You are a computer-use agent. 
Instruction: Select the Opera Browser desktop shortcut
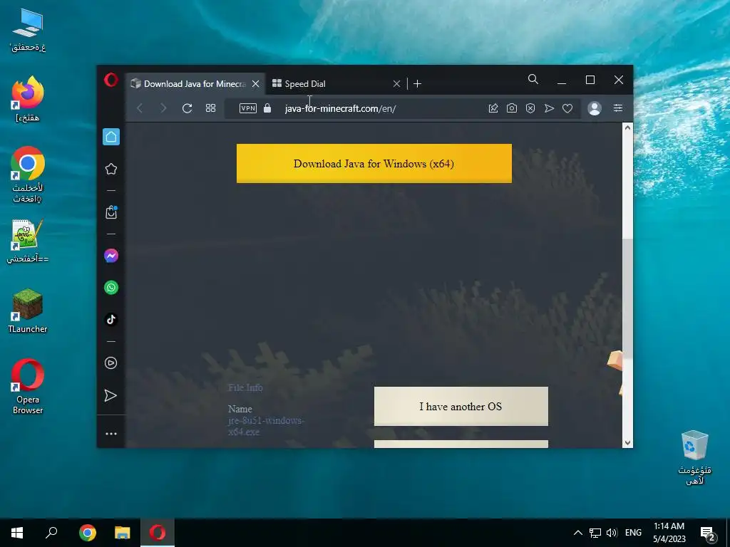[x=28, y=386]
